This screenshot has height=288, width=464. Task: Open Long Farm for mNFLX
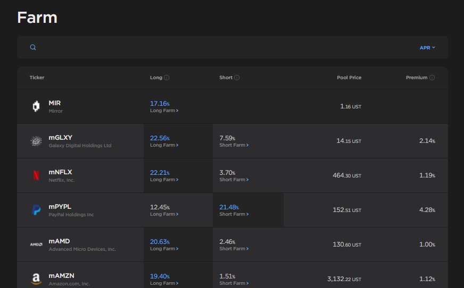click(164, 180)
